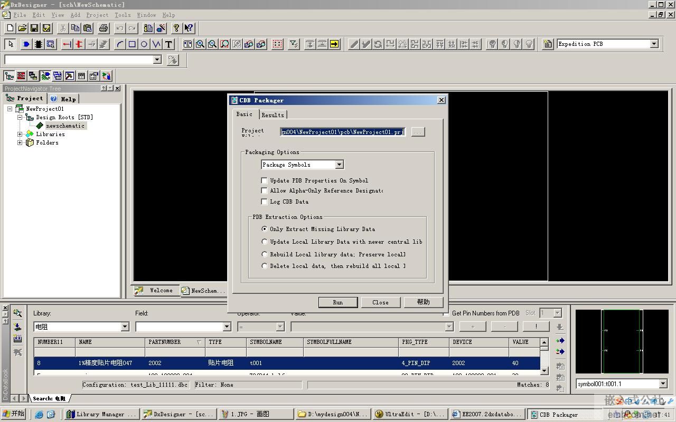Enable the Log CDB Data checkbox
Viewport: 676px width, 422px height.
coord(265,202)
